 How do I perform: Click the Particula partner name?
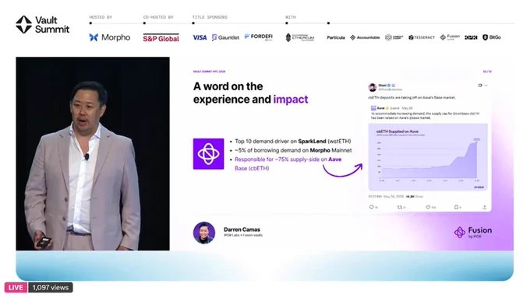[x=336, y=37]
